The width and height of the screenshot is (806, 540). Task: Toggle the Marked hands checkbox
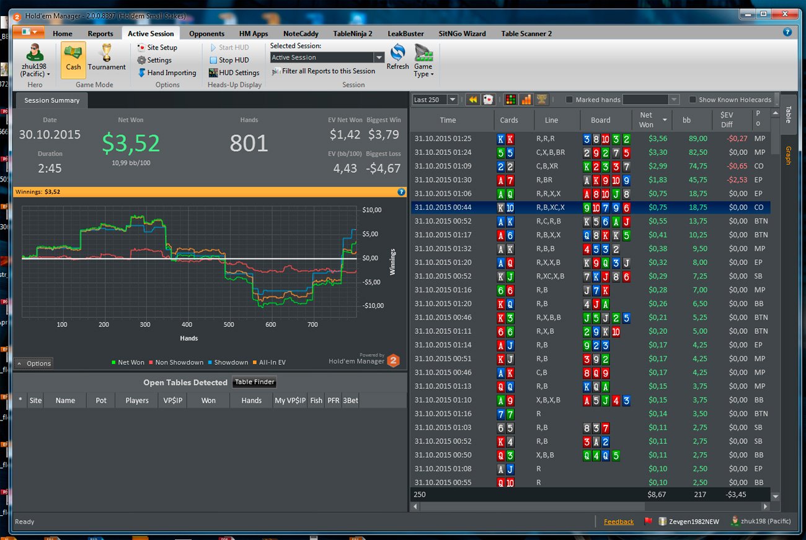[569, 100]
